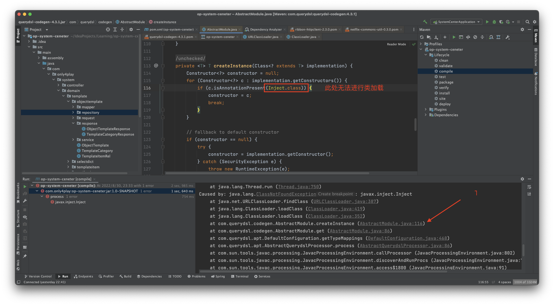Collapse All in Project panel

click(x=122, y=29)
